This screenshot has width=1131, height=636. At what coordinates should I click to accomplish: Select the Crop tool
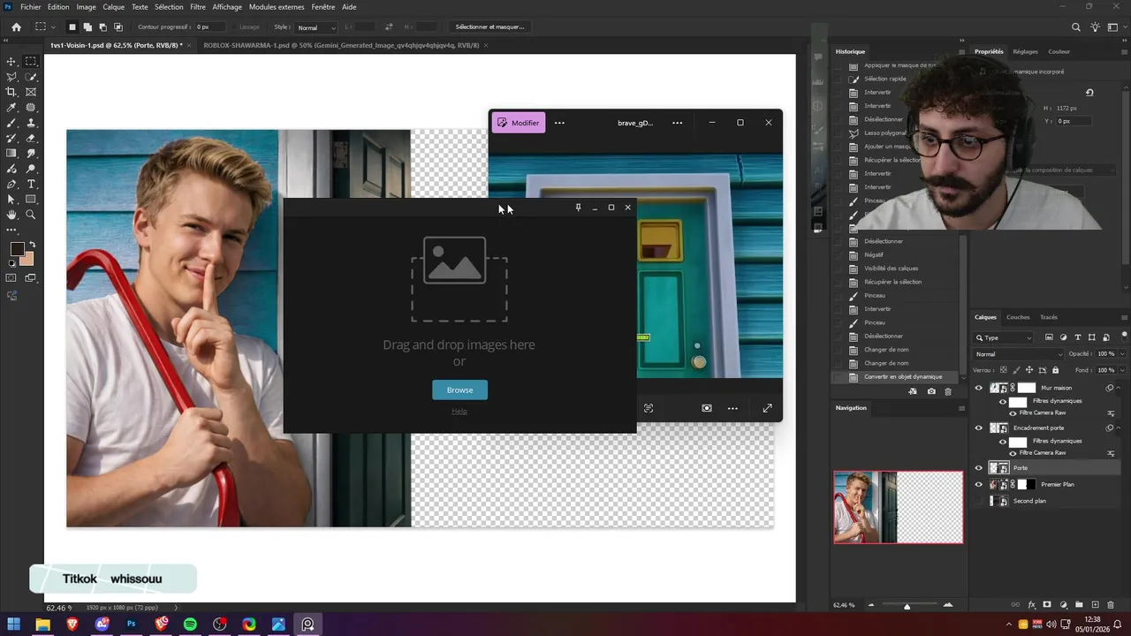(11, 92)
